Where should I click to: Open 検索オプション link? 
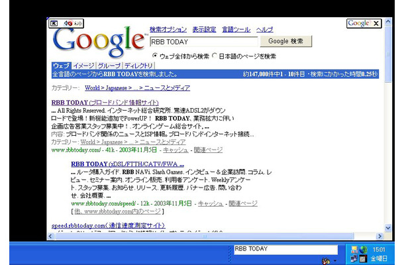pyautogui.click(x=168, y=29)
